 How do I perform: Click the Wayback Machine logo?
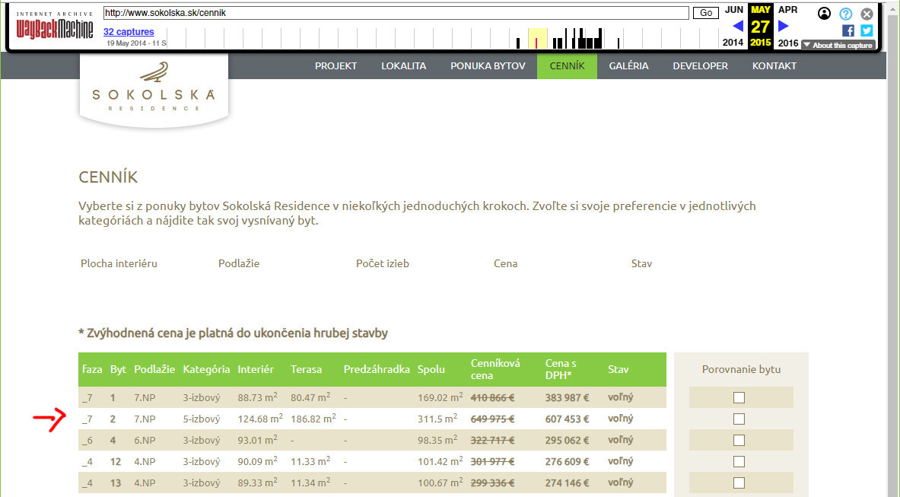(55, 28)
